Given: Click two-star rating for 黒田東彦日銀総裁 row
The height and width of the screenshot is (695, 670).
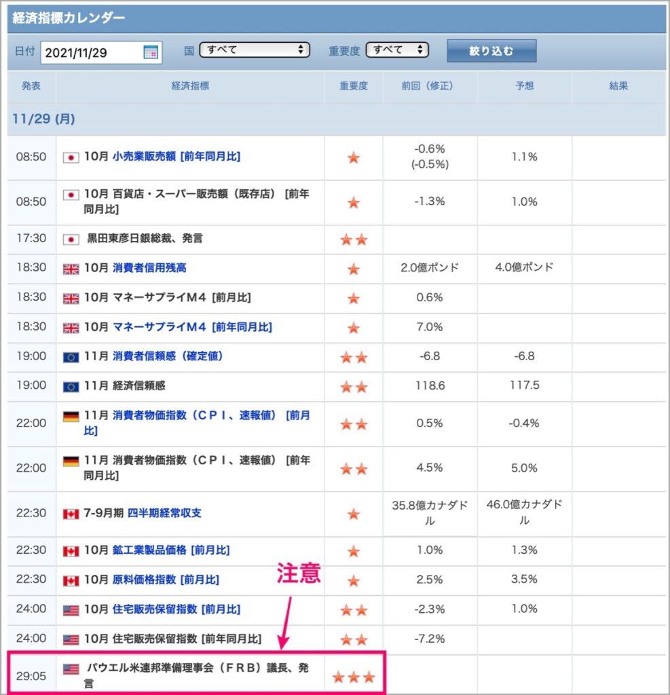Looking at the screenshot, I should coord(354,240).
